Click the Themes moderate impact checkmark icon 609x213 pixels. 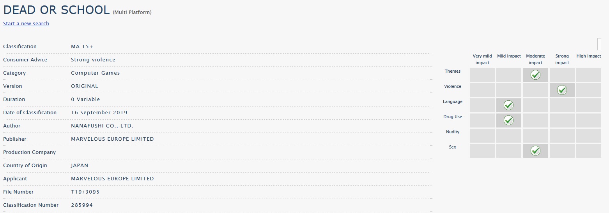[535, 75]
